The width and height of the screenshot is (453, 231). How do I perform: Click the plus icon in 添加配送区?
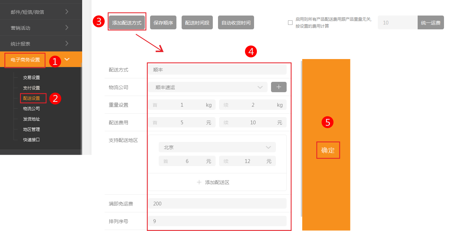[x=199, y=182]
